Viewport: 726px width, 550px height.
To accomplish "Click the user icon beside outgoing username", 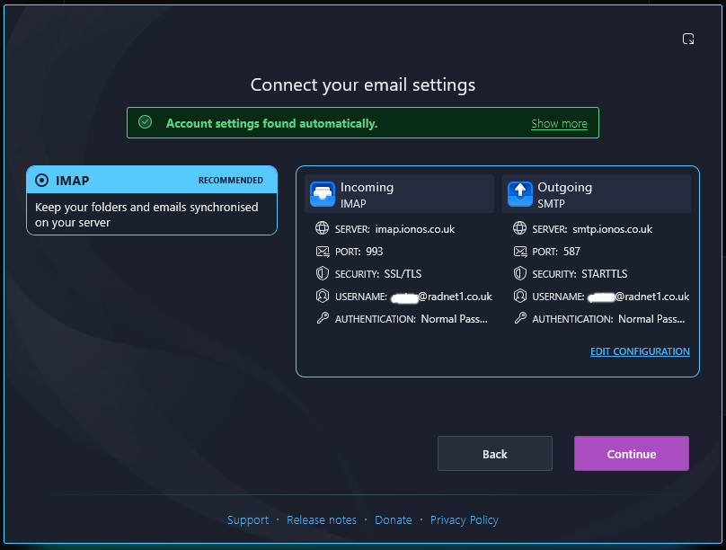I will point(520,296).
